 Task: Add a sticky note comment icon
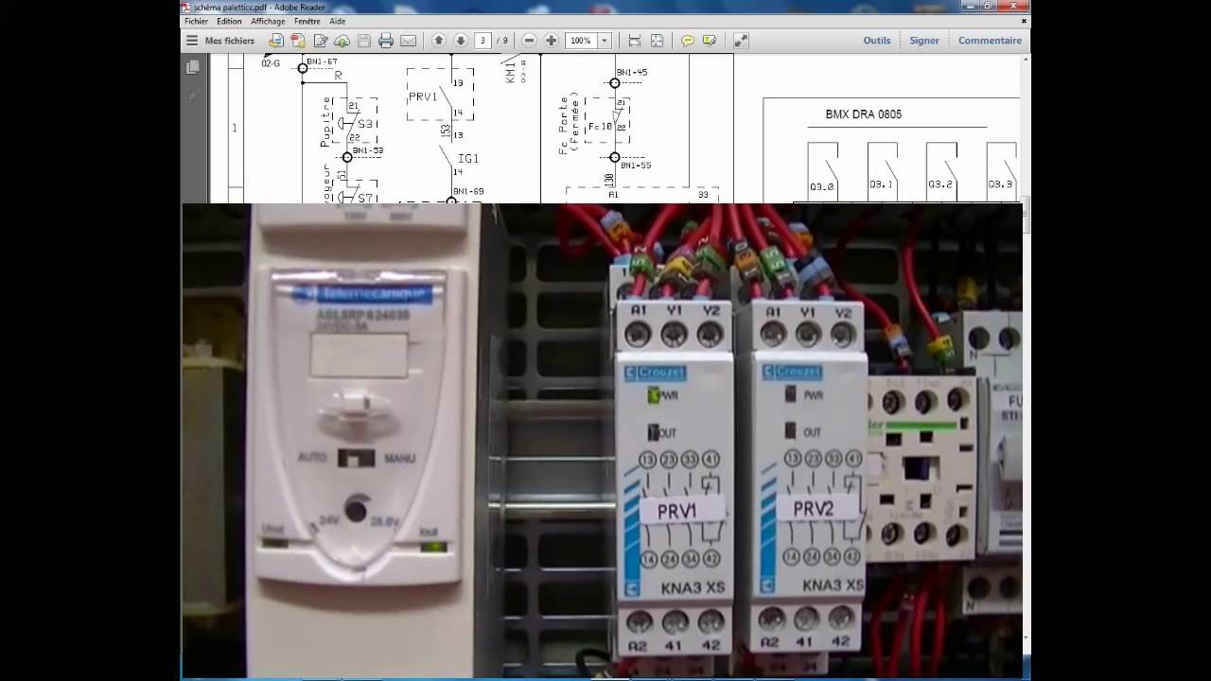(688, 41)
